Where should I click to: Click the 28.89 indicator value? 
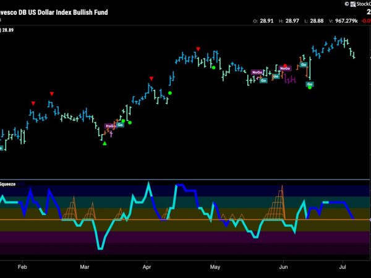pyautogui.click(x=8, y=30)
